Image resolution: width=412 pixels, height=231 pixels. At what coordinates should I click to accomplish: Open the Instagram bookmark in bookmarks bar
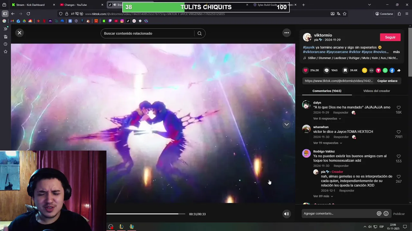pyautogui.click(x=122, y=21)
